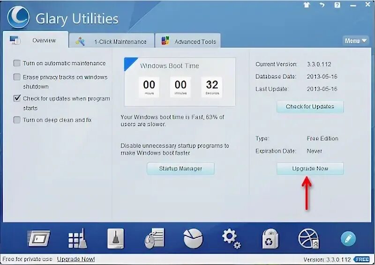Click the current version 3.3.0.112 value
Image resolution: width=375 pixels, height=265 pixels.
click(319, 64)
